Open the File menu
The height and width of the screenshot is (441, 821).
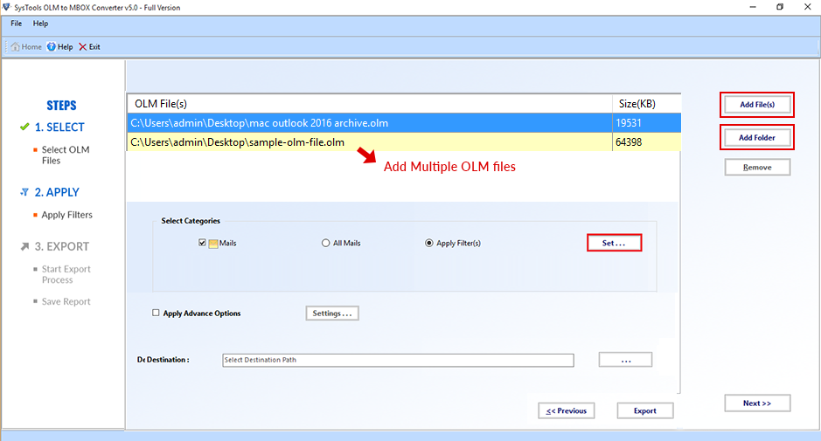point(16,24)
